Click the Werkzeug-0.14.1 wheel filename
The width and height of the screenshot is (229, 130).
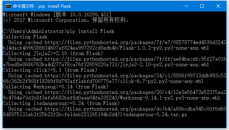coord(170,98)
